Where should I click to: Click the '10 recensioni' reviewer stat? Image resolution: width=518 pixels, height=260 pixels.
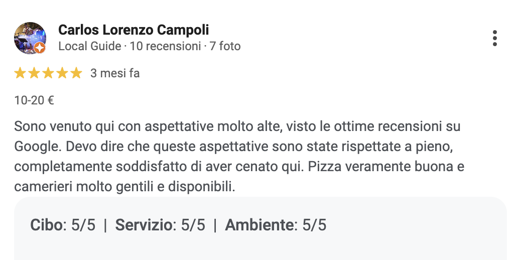(x=165, y=47)
